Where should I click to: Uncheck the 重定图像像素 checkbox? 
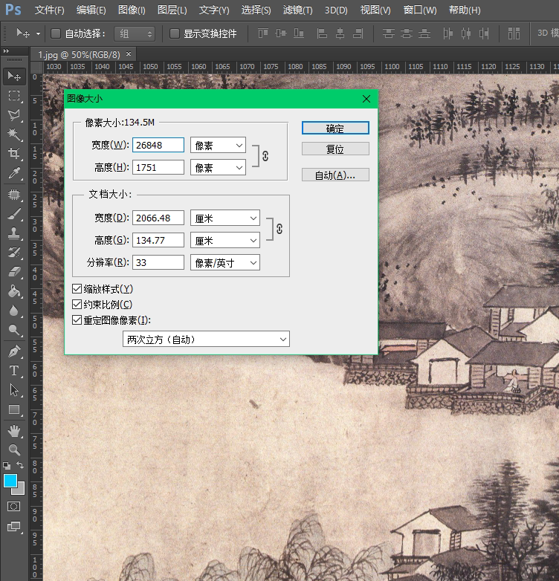(77, 319)
